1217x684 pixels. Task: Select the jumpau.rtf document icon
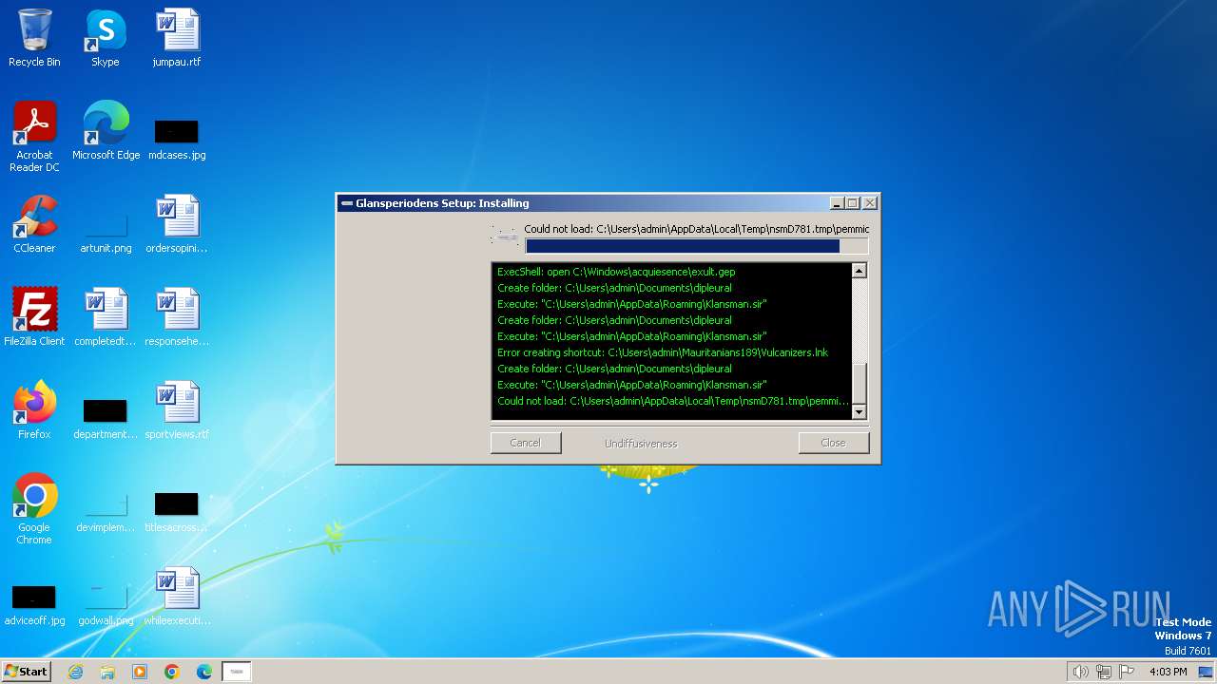[x=177, y=38]
